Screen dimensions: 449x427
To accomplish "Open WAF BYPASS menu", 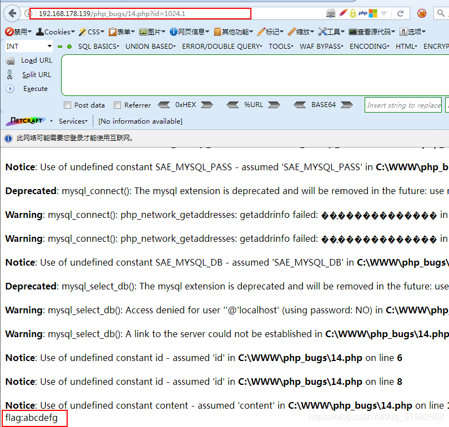I will coord(321,47).
